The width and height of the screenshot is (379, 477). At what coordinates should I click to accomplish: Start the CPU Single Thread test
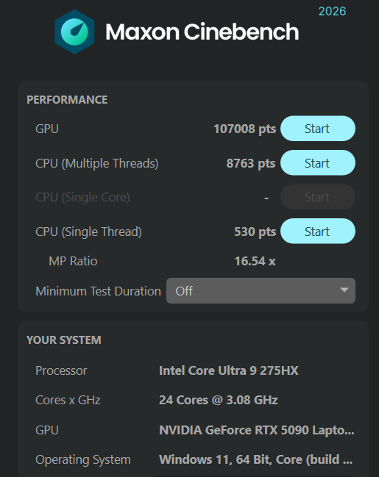coord(318,232)
